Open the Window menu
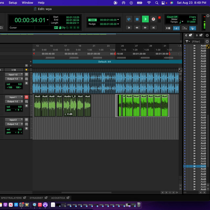This screenshot has height=210, width=210. tap(28, 3)
